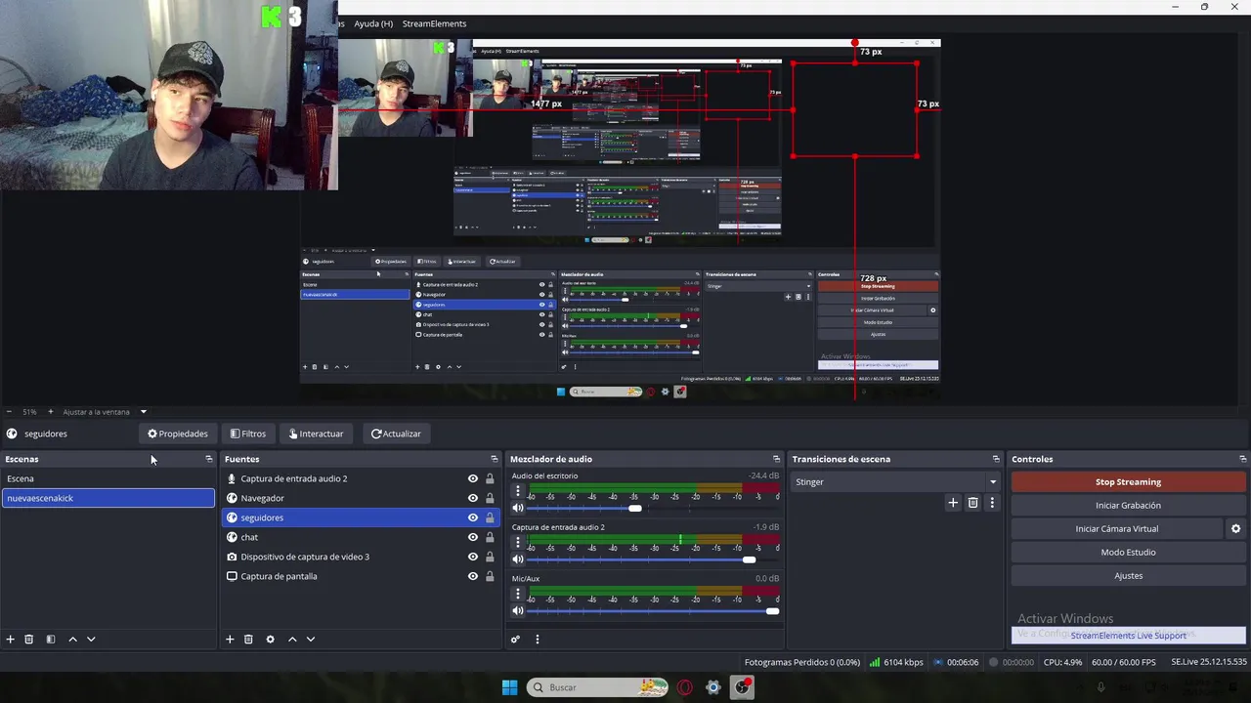Screen dimensions: 1251x703
Task: Add a new source in Fuentes panel
Action: (x=230, y=640)
